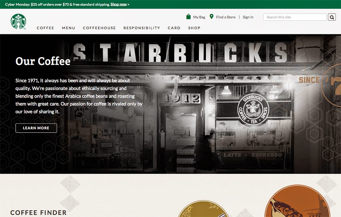Go to Sign In

point(248,17)
